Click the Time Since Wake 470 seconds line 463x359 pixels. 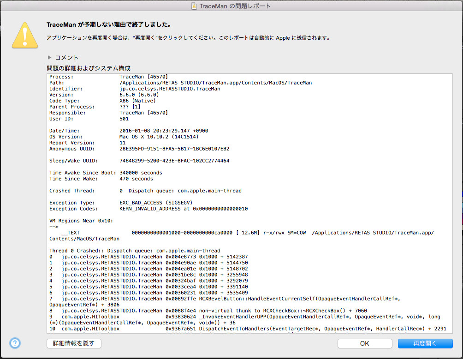coord(101,179)
